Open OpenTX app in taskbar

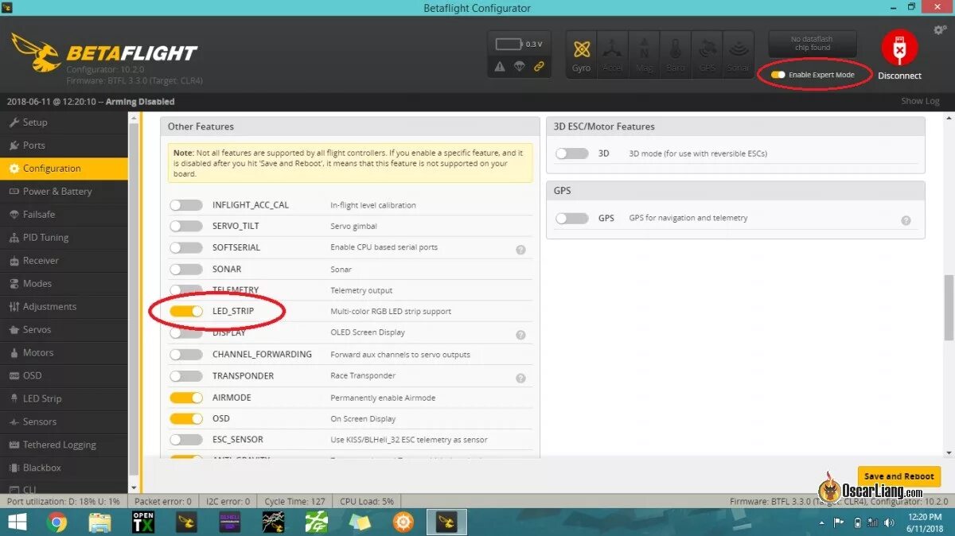(x=143, y=522)
